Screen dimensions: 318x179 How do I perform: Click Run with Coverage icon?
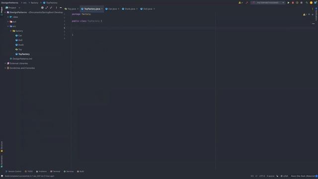297,2
